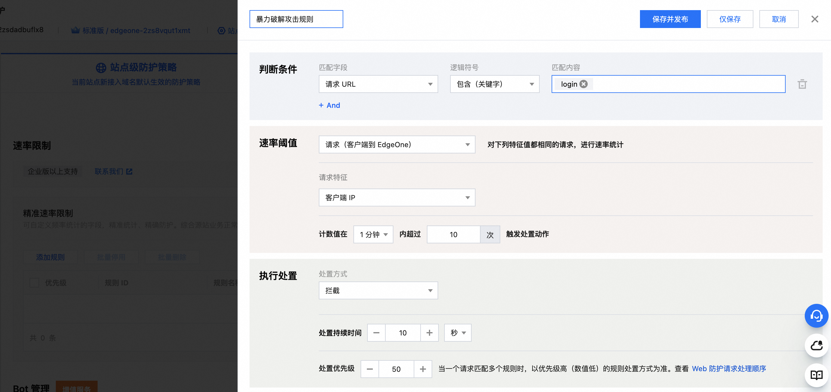
Task: Focus the 匹配内容 input box
Action: (x=668, y=84)
